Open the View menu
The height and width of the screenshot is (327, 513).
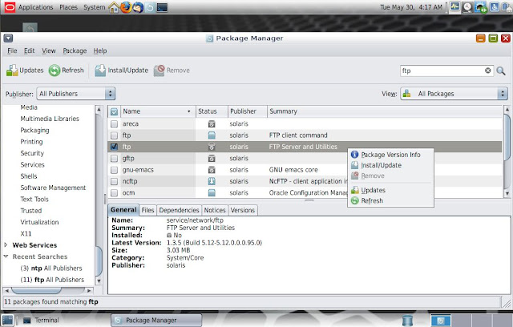click(48, 50)
